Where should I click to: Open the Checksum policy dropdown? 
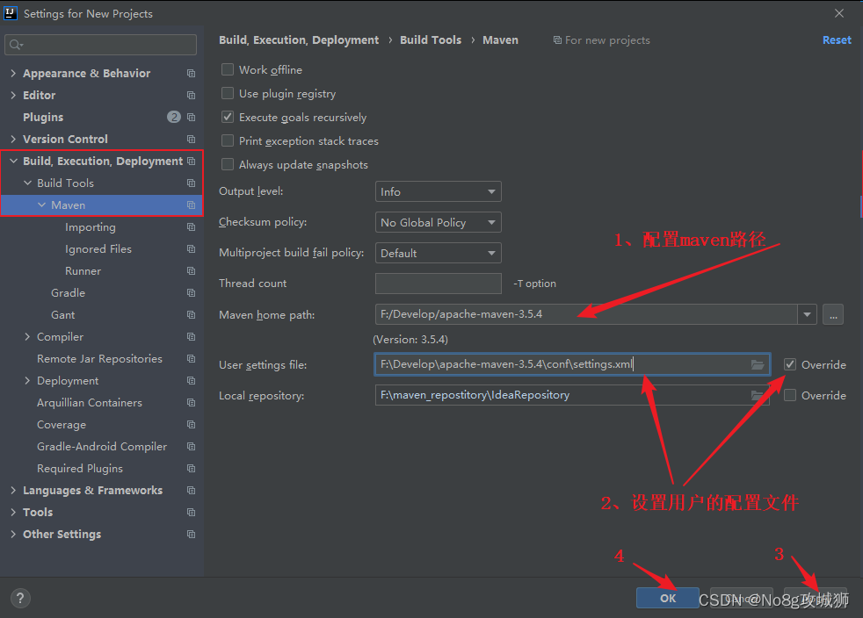[x=439, y=222]
